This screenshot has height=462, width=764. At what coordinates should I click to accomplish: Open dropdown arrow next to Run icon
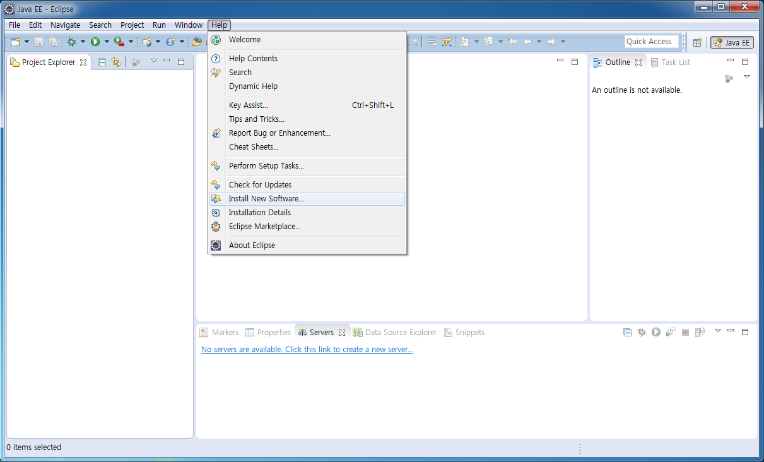coord(107,42)
